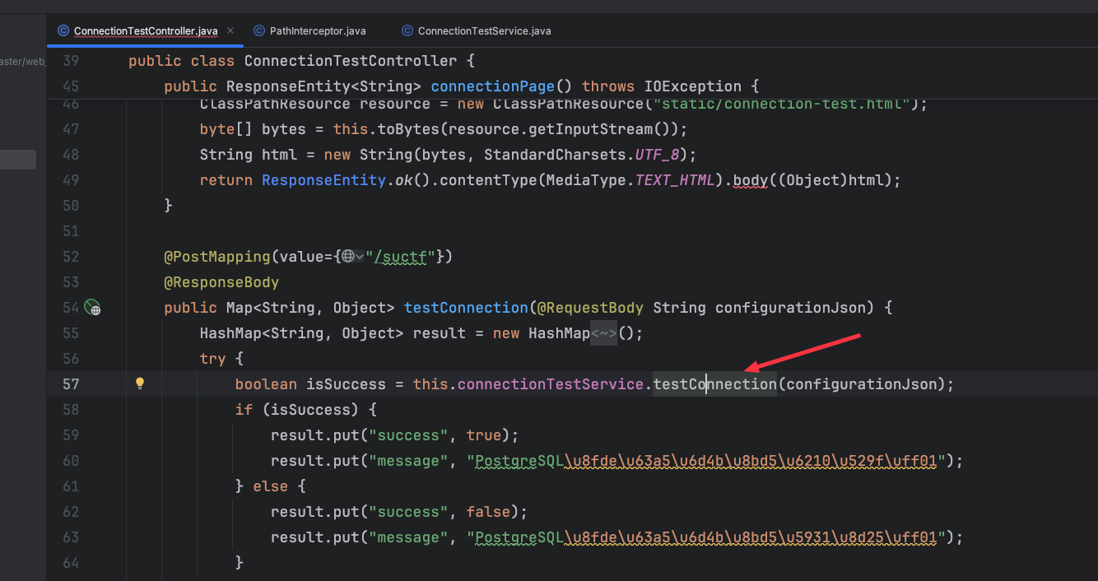1098x581 pixels.
Task: Click the sticky header method name connectionPage
Action: (493, 86)
